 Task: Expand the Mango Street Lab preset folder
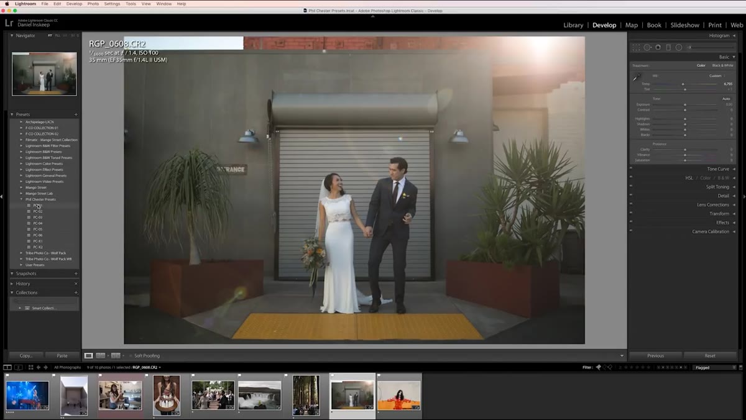21,193
